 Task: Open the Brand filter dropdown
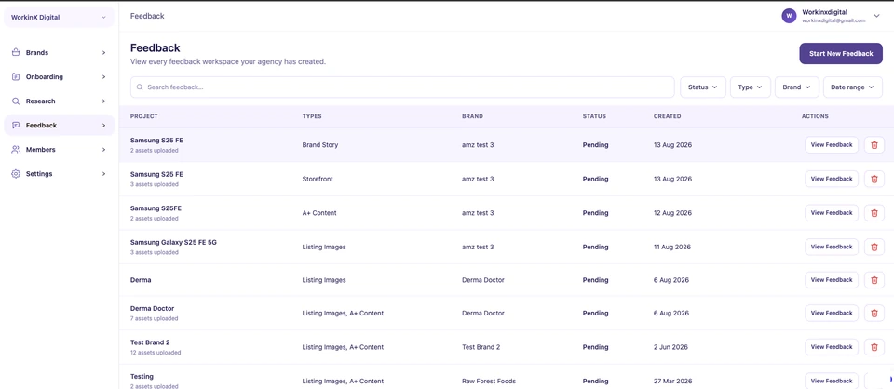pos(796,87)
